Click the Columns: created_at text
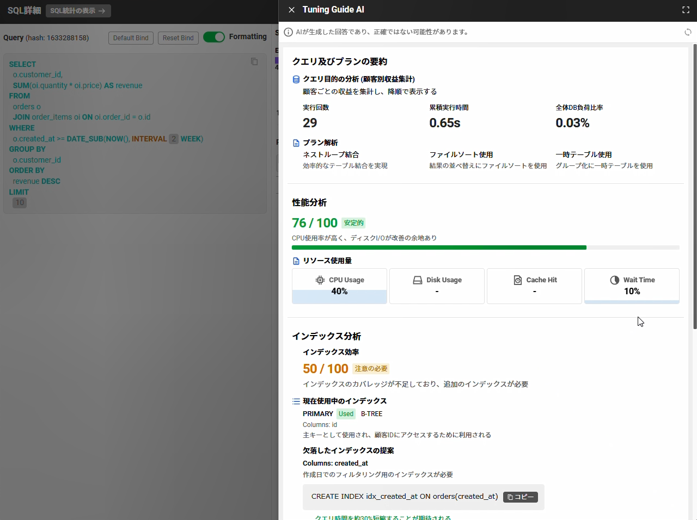Image resolution: width=697 pixels, height=520 pixels. pos(335,463)
